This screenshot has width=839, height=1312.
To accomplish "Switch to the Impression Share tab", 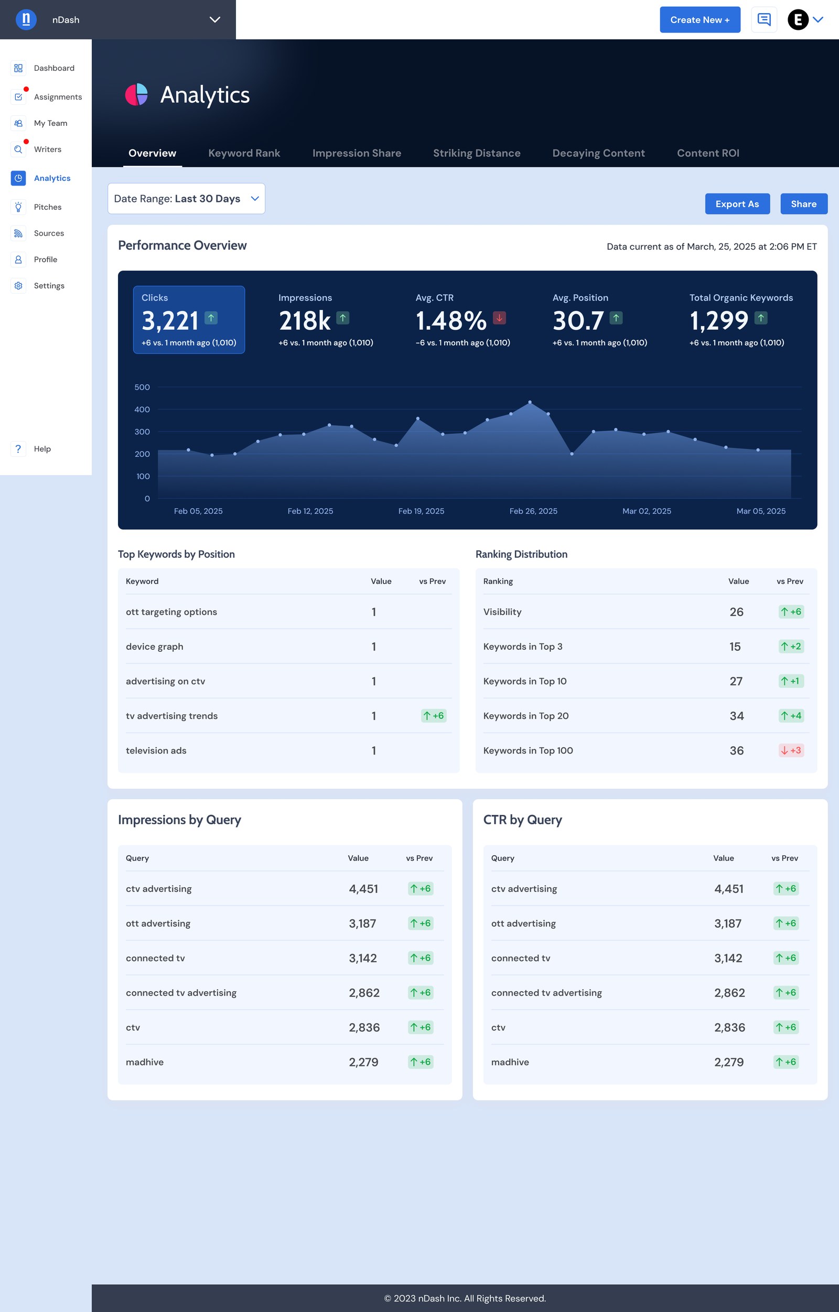I will coord(357,153).
